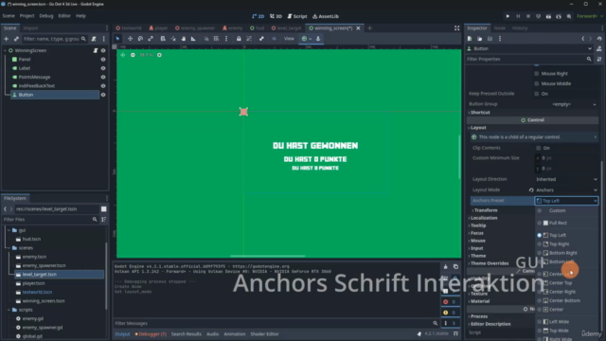Switch to the level_target scene tab
Viewport: 606px width, 341px height.
point(286,28)
